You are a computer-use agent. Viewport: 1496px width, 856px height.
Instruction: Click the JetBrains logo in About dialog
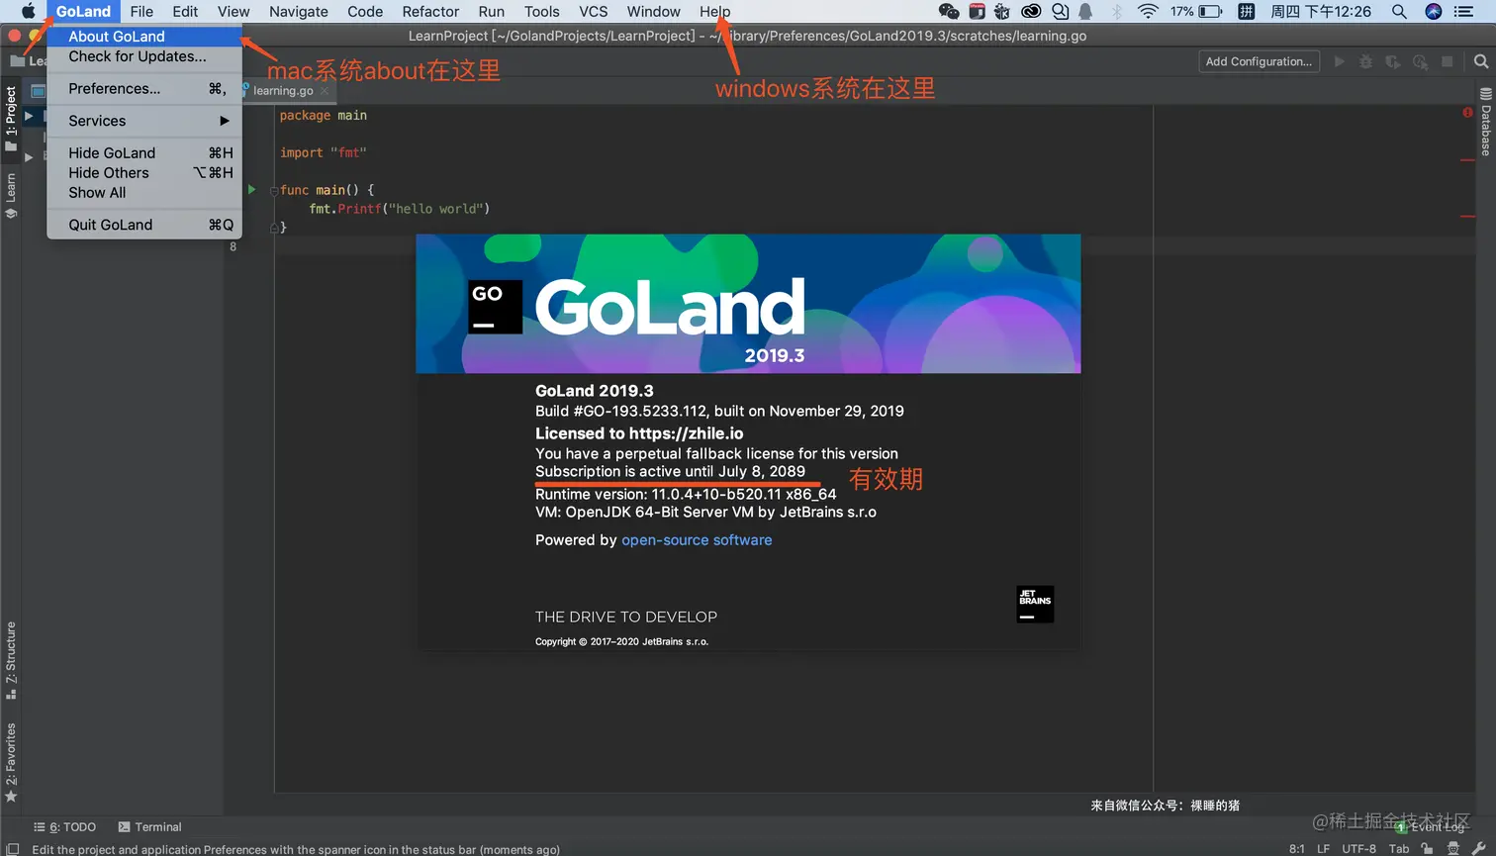click(1035, 604)
